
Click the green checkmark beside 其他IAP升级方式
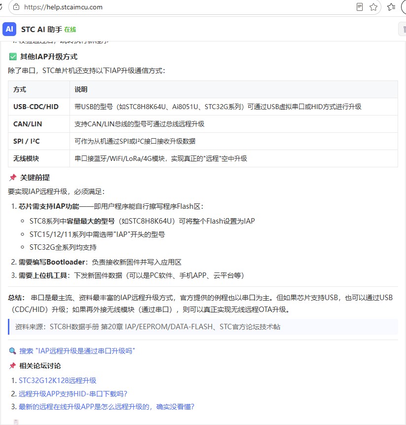13,57
